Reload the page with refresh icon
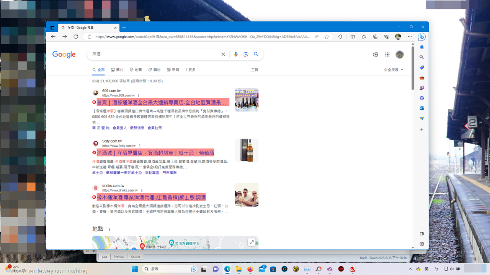The height and width of the screenshot is (275, 490). [76, 37]
